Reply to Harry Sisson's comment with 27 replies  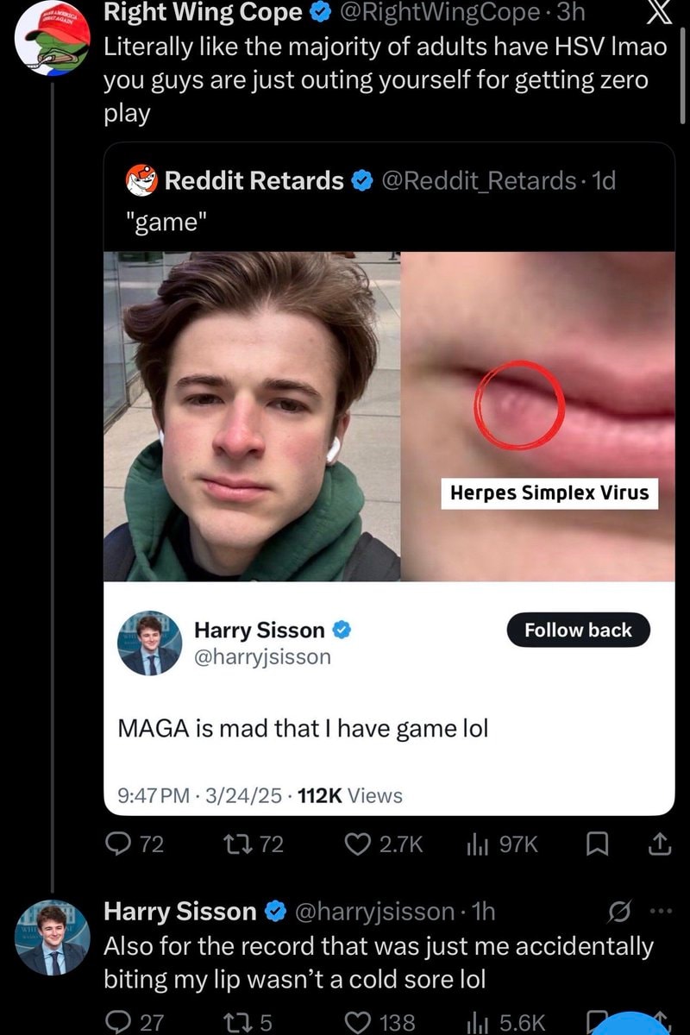[x=117, y=1022]
